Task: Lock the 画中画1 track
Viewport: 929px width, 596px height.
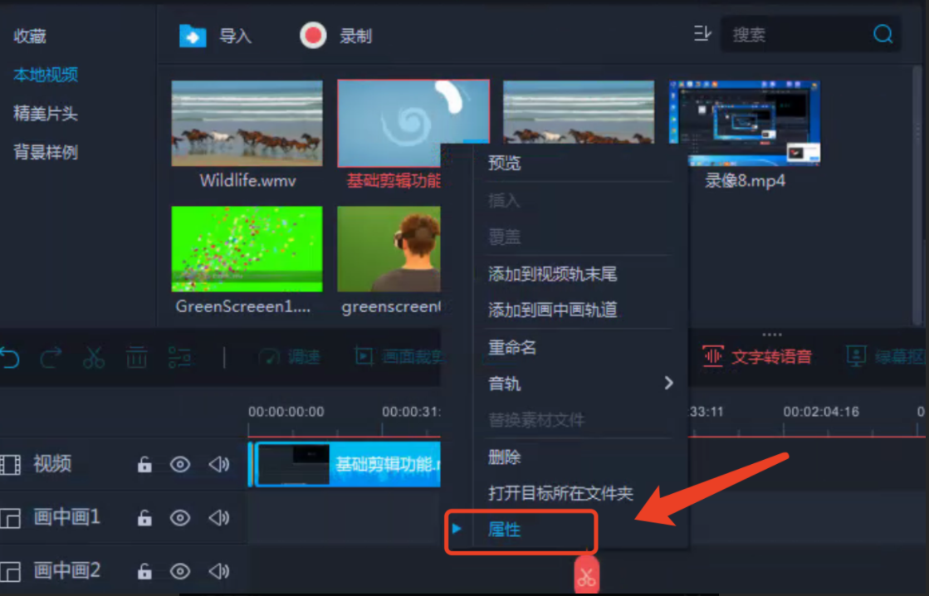Action: click(143, 518)
